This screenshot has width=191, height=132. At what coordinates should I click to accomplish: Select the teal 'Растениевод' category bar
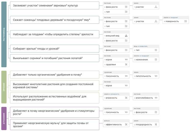[4, 34]
